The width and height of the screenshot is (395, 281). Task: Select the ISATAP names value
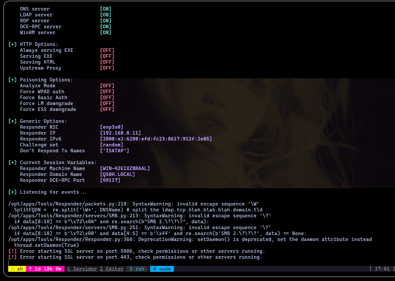(x=115, y=151)
